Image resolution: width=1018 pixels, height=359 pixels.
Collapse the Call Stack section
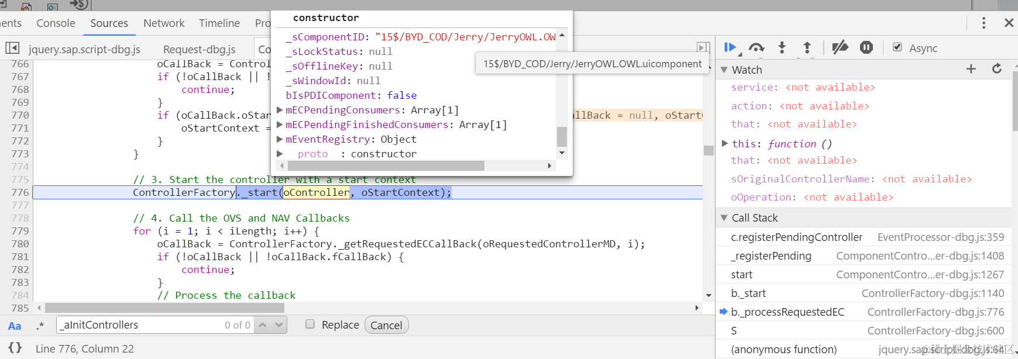pos(724,218)
